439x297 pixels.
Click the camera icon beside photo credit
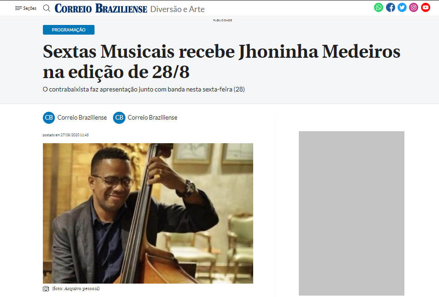pyautogui.click(x=46, y=289)
